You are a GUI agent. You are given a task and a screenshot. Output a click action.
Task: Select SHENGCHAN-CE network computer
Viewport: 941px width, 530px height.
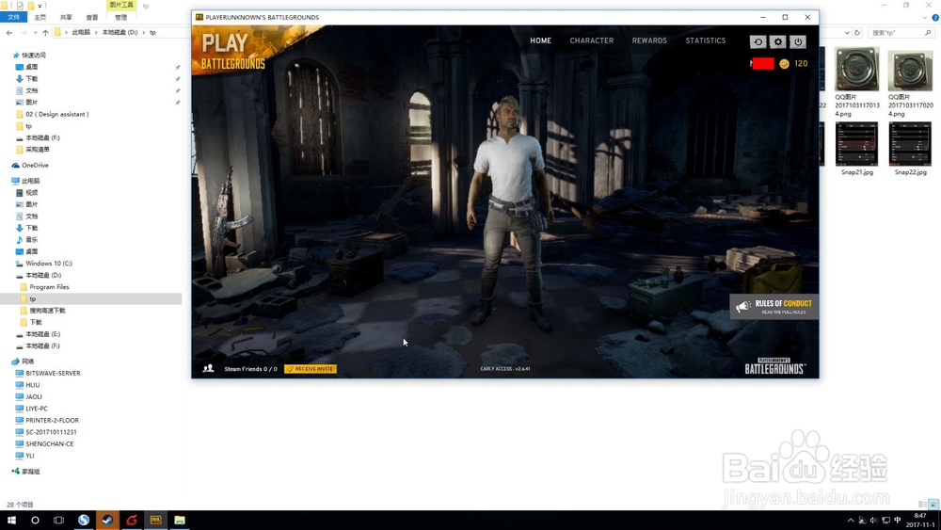pyautogui.click(x=49, y=444)
